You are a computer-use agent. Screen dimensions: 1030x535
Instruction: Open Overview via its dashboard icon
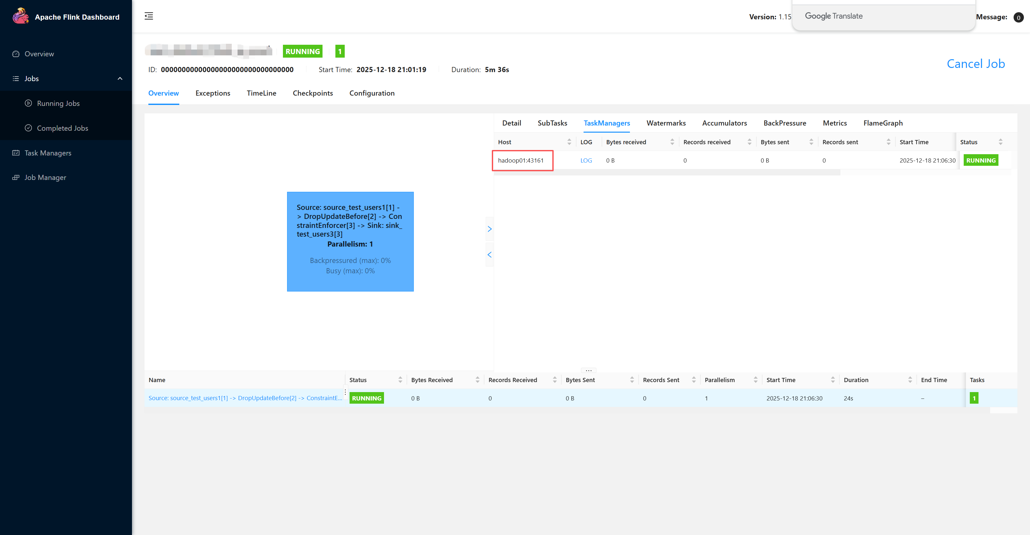tap(16, 54)
